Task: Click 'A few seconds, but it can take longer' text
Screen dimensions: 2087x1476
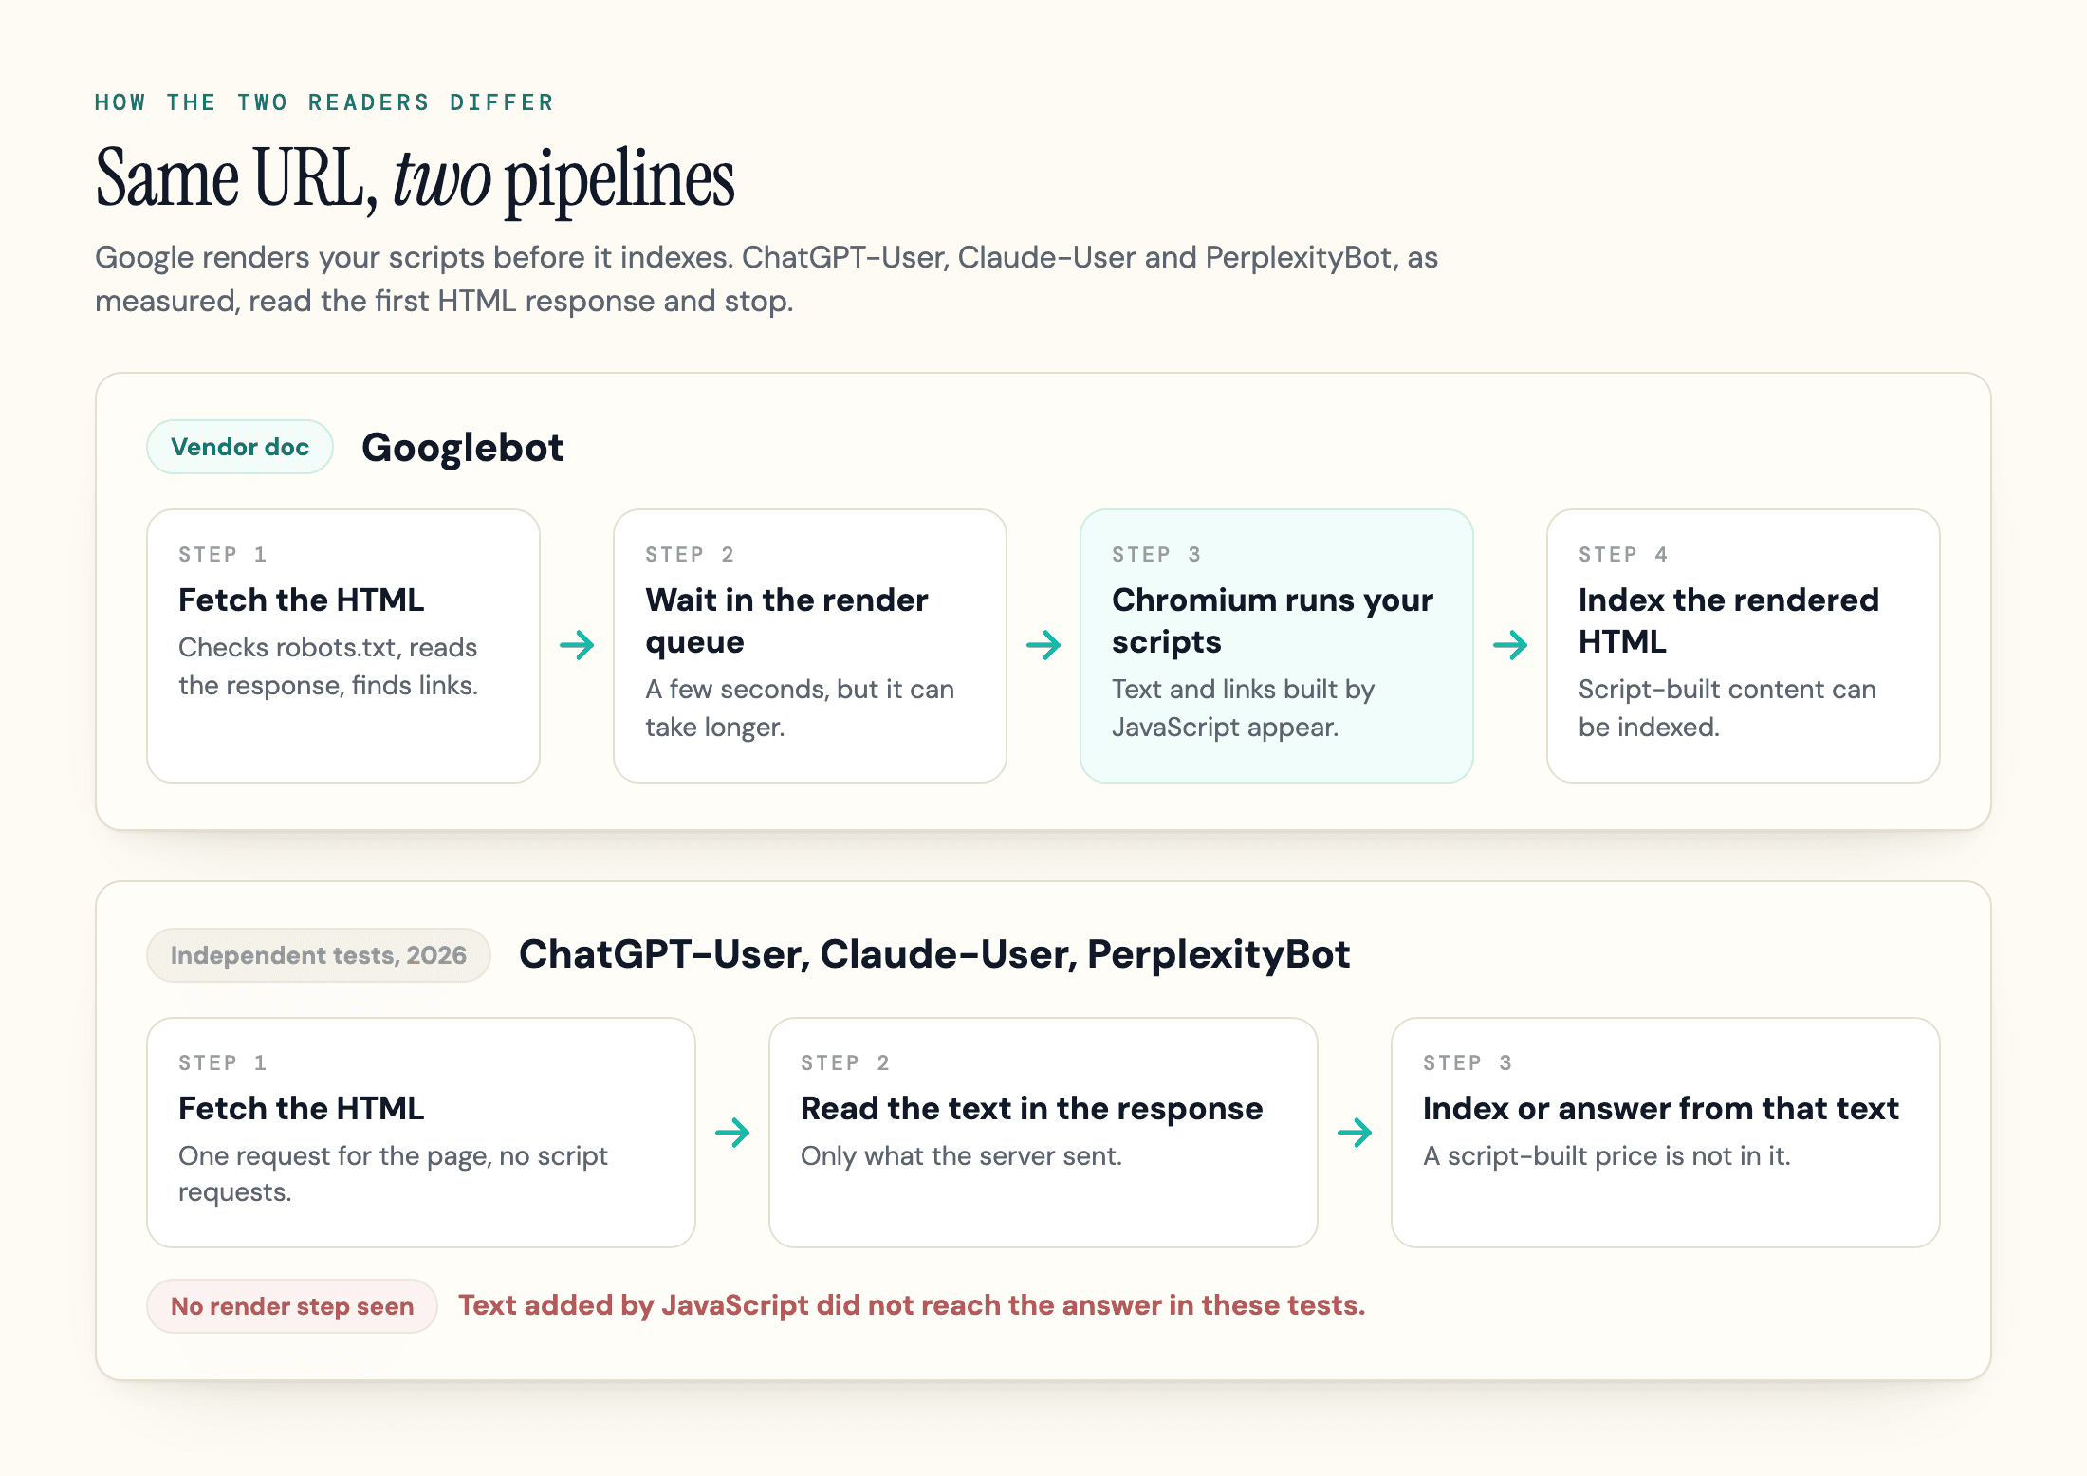Action: [800, 708]
